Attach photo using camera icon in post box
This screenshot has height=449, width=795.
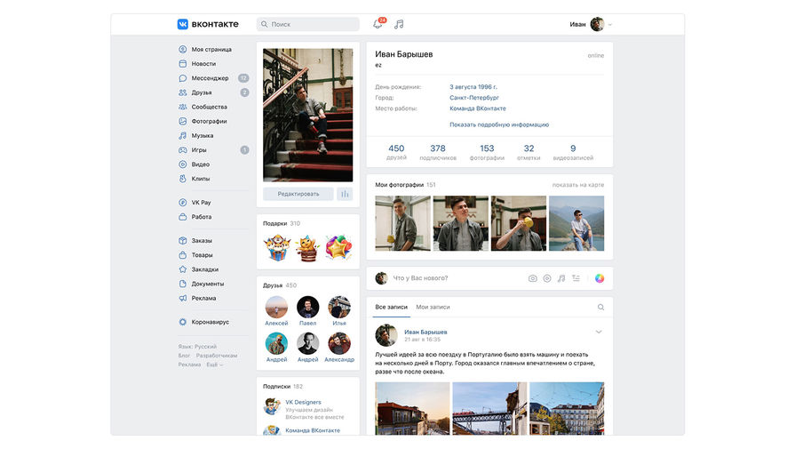[x=532, y=278]
